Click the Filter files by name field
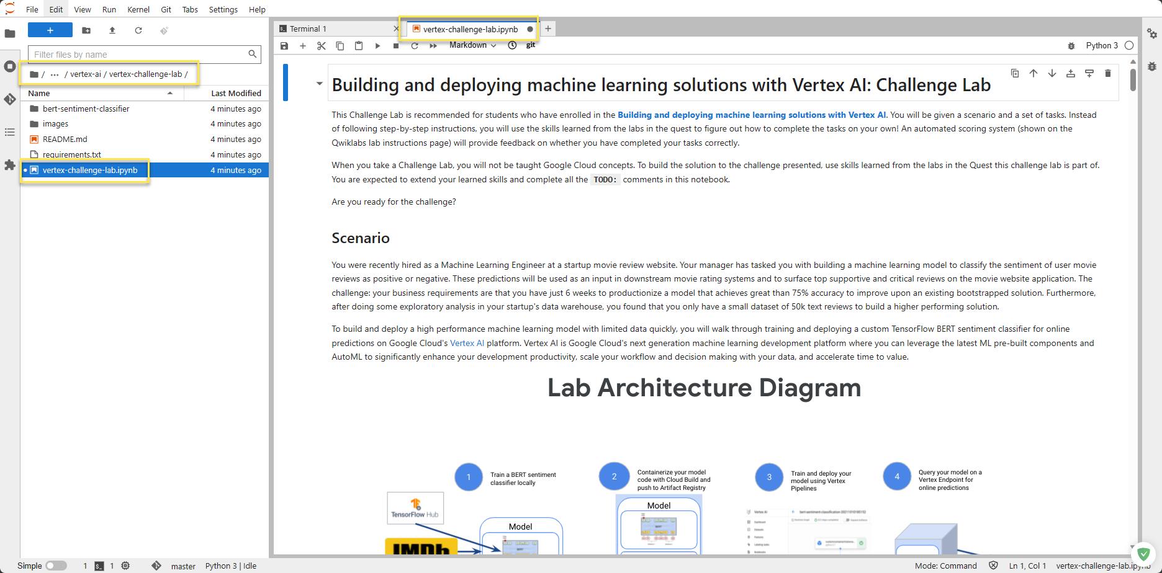 pyautogui.click(x=138, y=55)
